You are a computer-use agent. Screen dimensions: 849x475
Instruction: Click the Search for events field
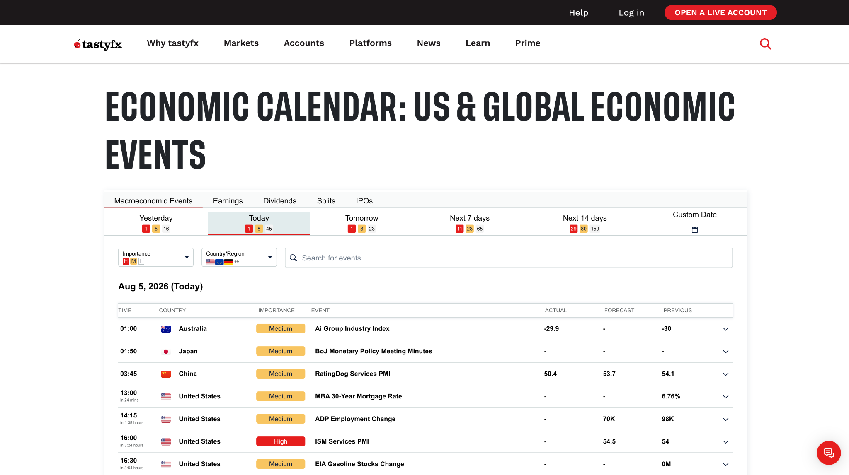[509, 258]
